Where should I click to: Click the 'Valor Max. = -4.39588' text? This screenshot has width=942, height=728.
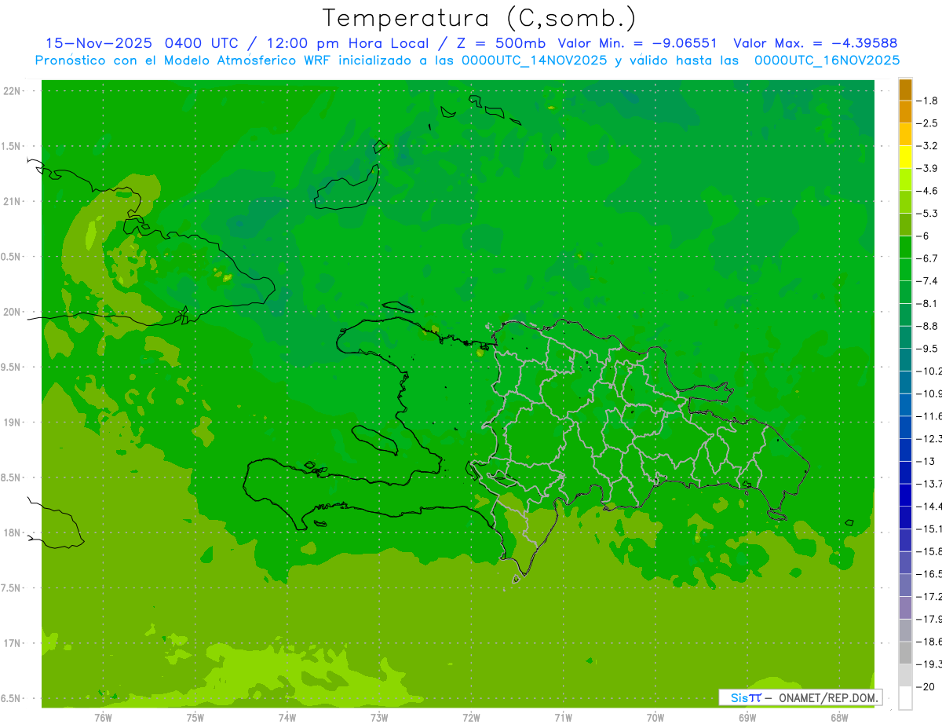tap(815, 43)
